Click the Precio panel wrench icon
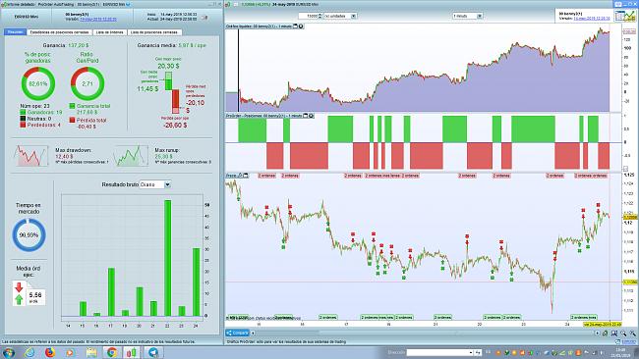639x359 pixels. pyautogui.click(x=240, y=176)
